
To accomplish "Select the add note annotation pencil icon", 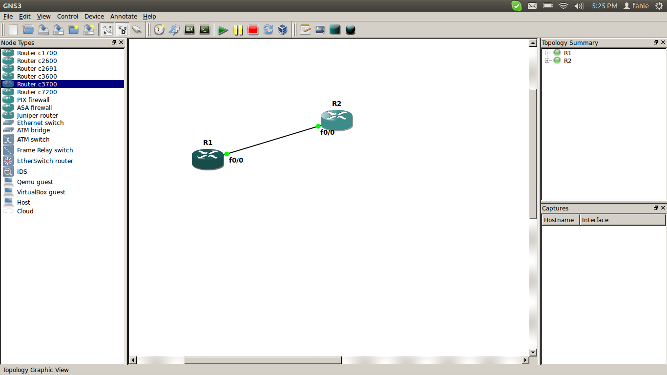I will point(305,29).
